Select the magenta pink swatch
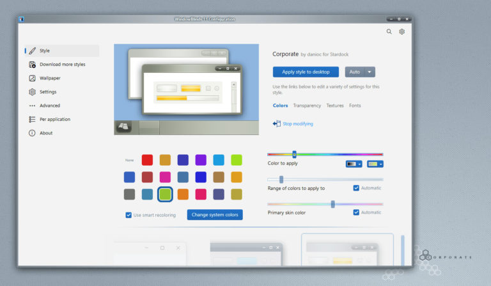491x286 pixels. [165, 177]
